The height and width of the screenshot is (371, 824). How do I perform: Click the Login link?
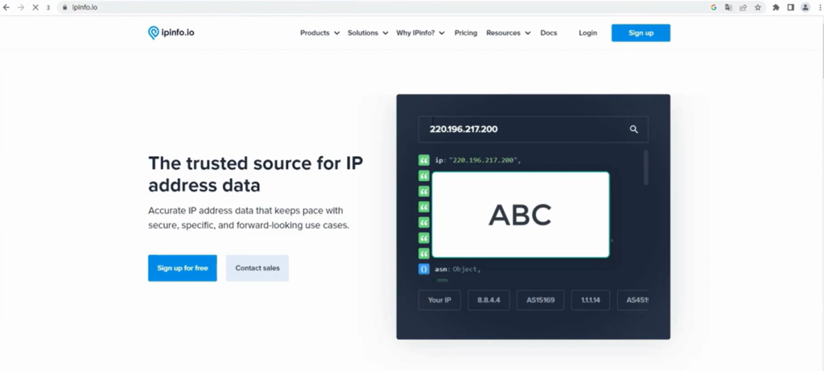point(587,32)
